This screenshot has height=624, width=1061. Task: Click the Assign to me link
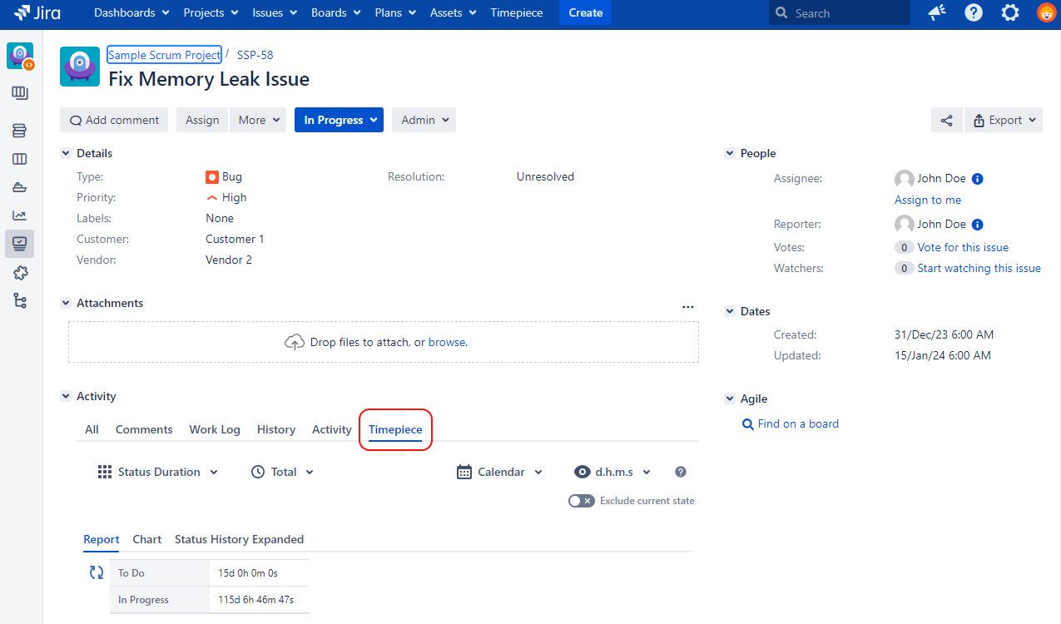tap(927, 200)
